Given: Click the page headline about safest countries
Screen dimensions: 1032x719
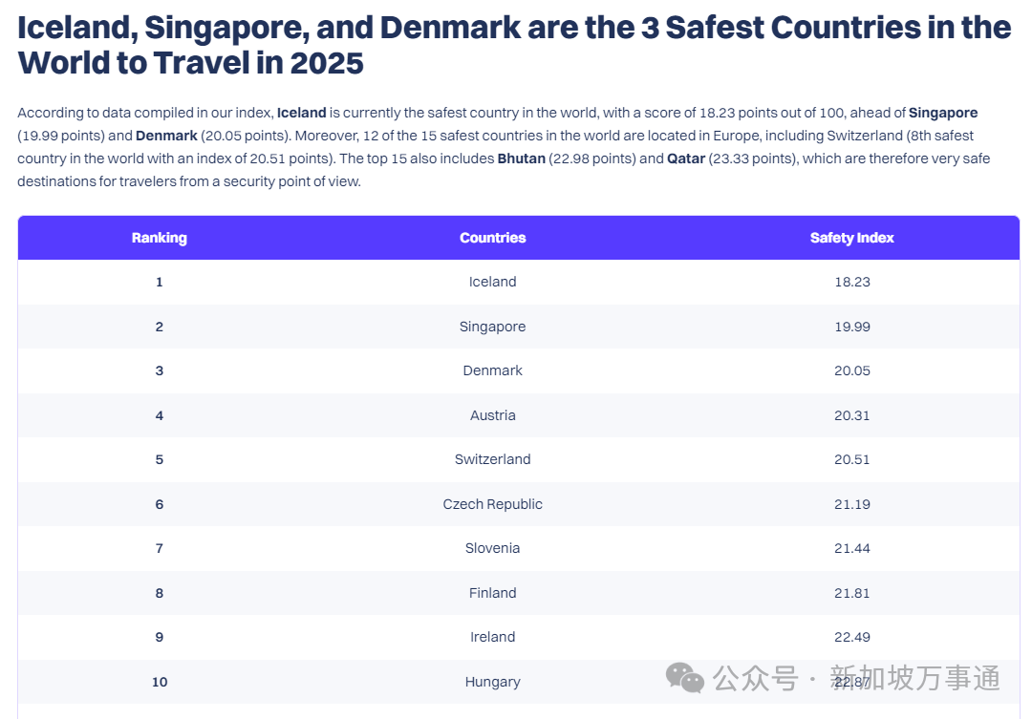Looking at the screenshot, I should [x=514, y=45].
